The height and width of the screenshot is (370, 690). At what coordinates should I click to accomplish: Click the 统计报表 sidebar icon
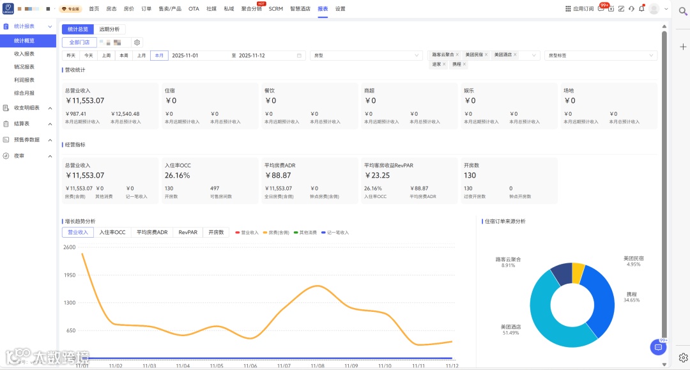click(6, 26)
